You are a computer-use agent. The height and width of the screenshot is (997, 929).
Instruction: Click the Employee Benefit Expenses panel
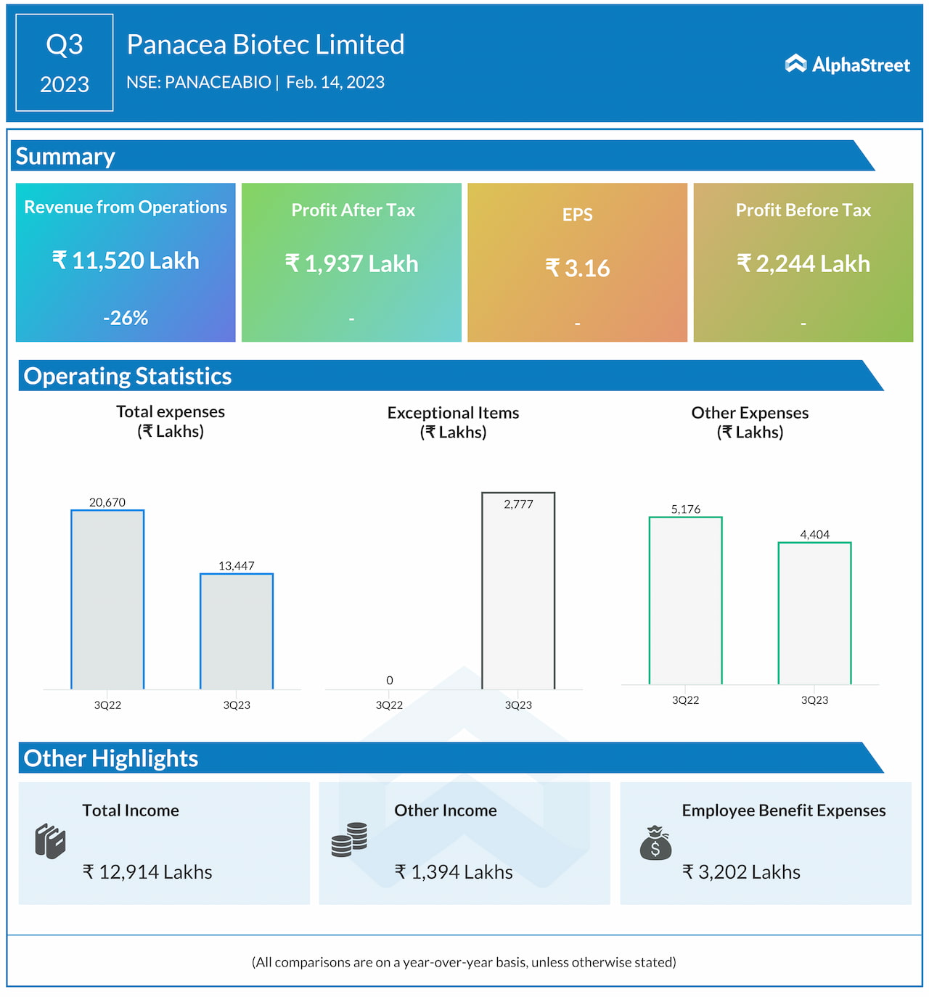click(765, 843)
